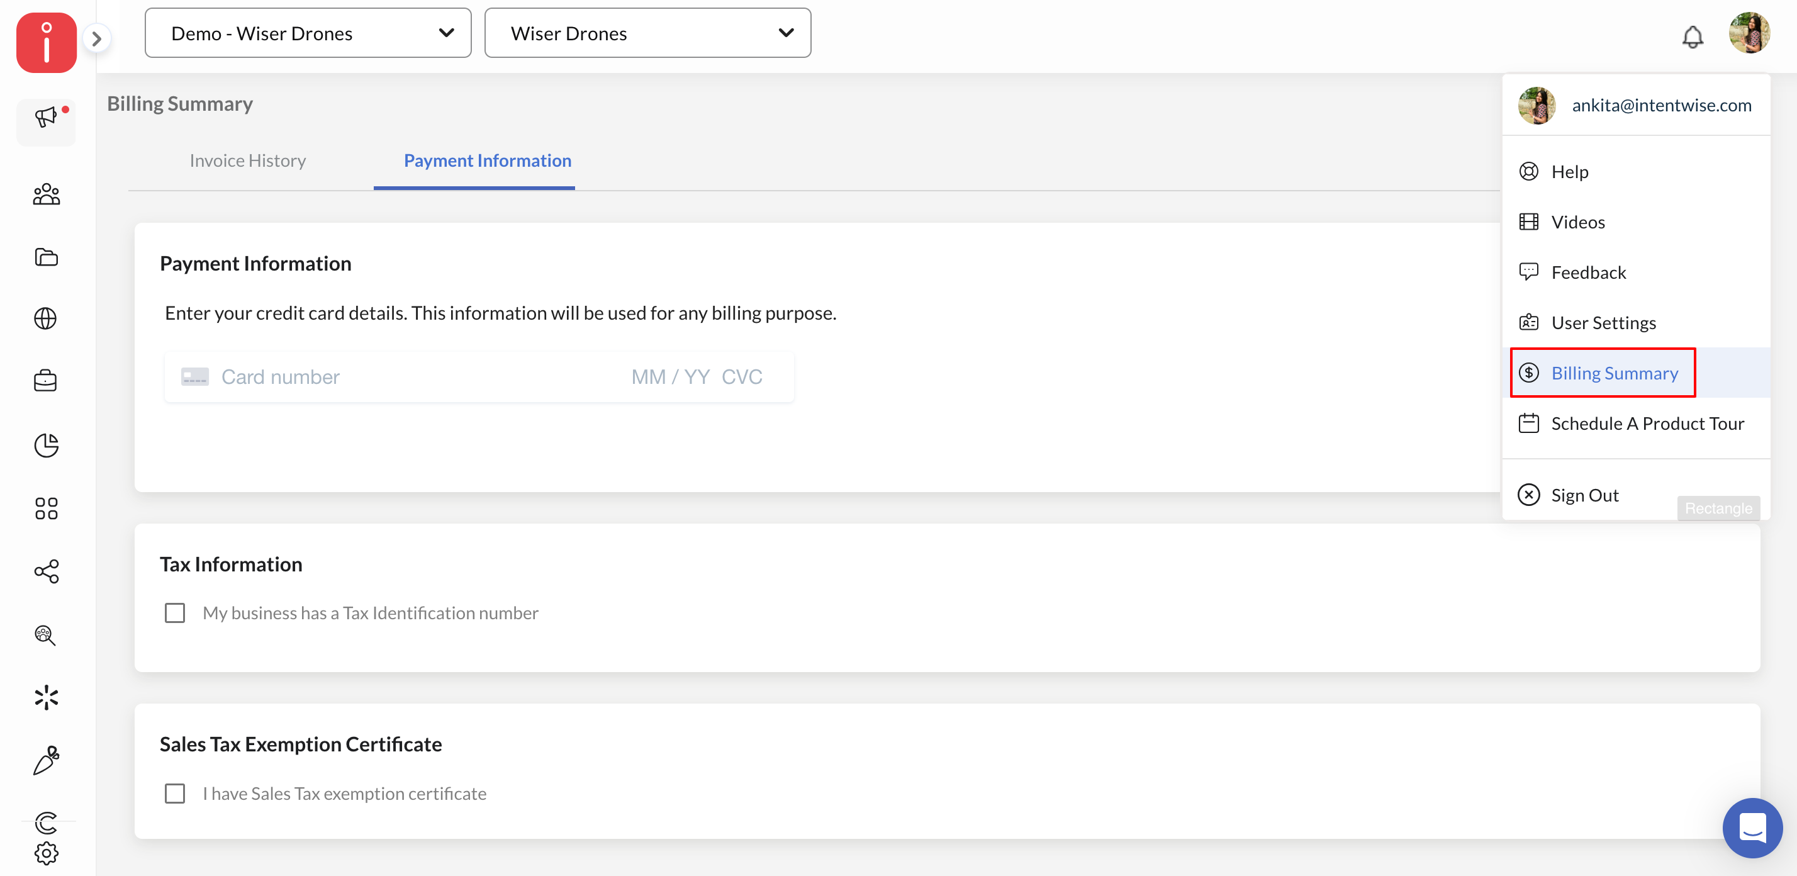The image size is (1797, 876).
Task: Open the magnifier research sidebar icon
Action: point(46,635)
